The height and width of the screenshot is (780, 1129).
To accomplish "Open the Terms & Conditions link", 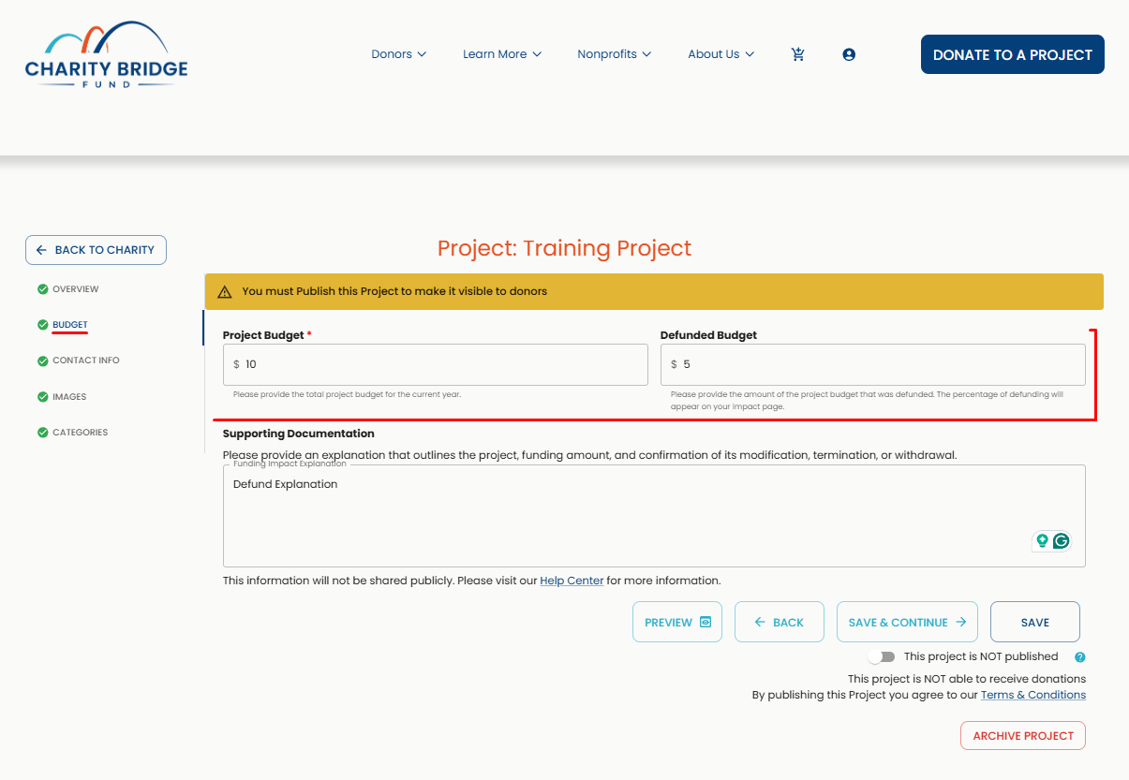I will point(1033,695).
